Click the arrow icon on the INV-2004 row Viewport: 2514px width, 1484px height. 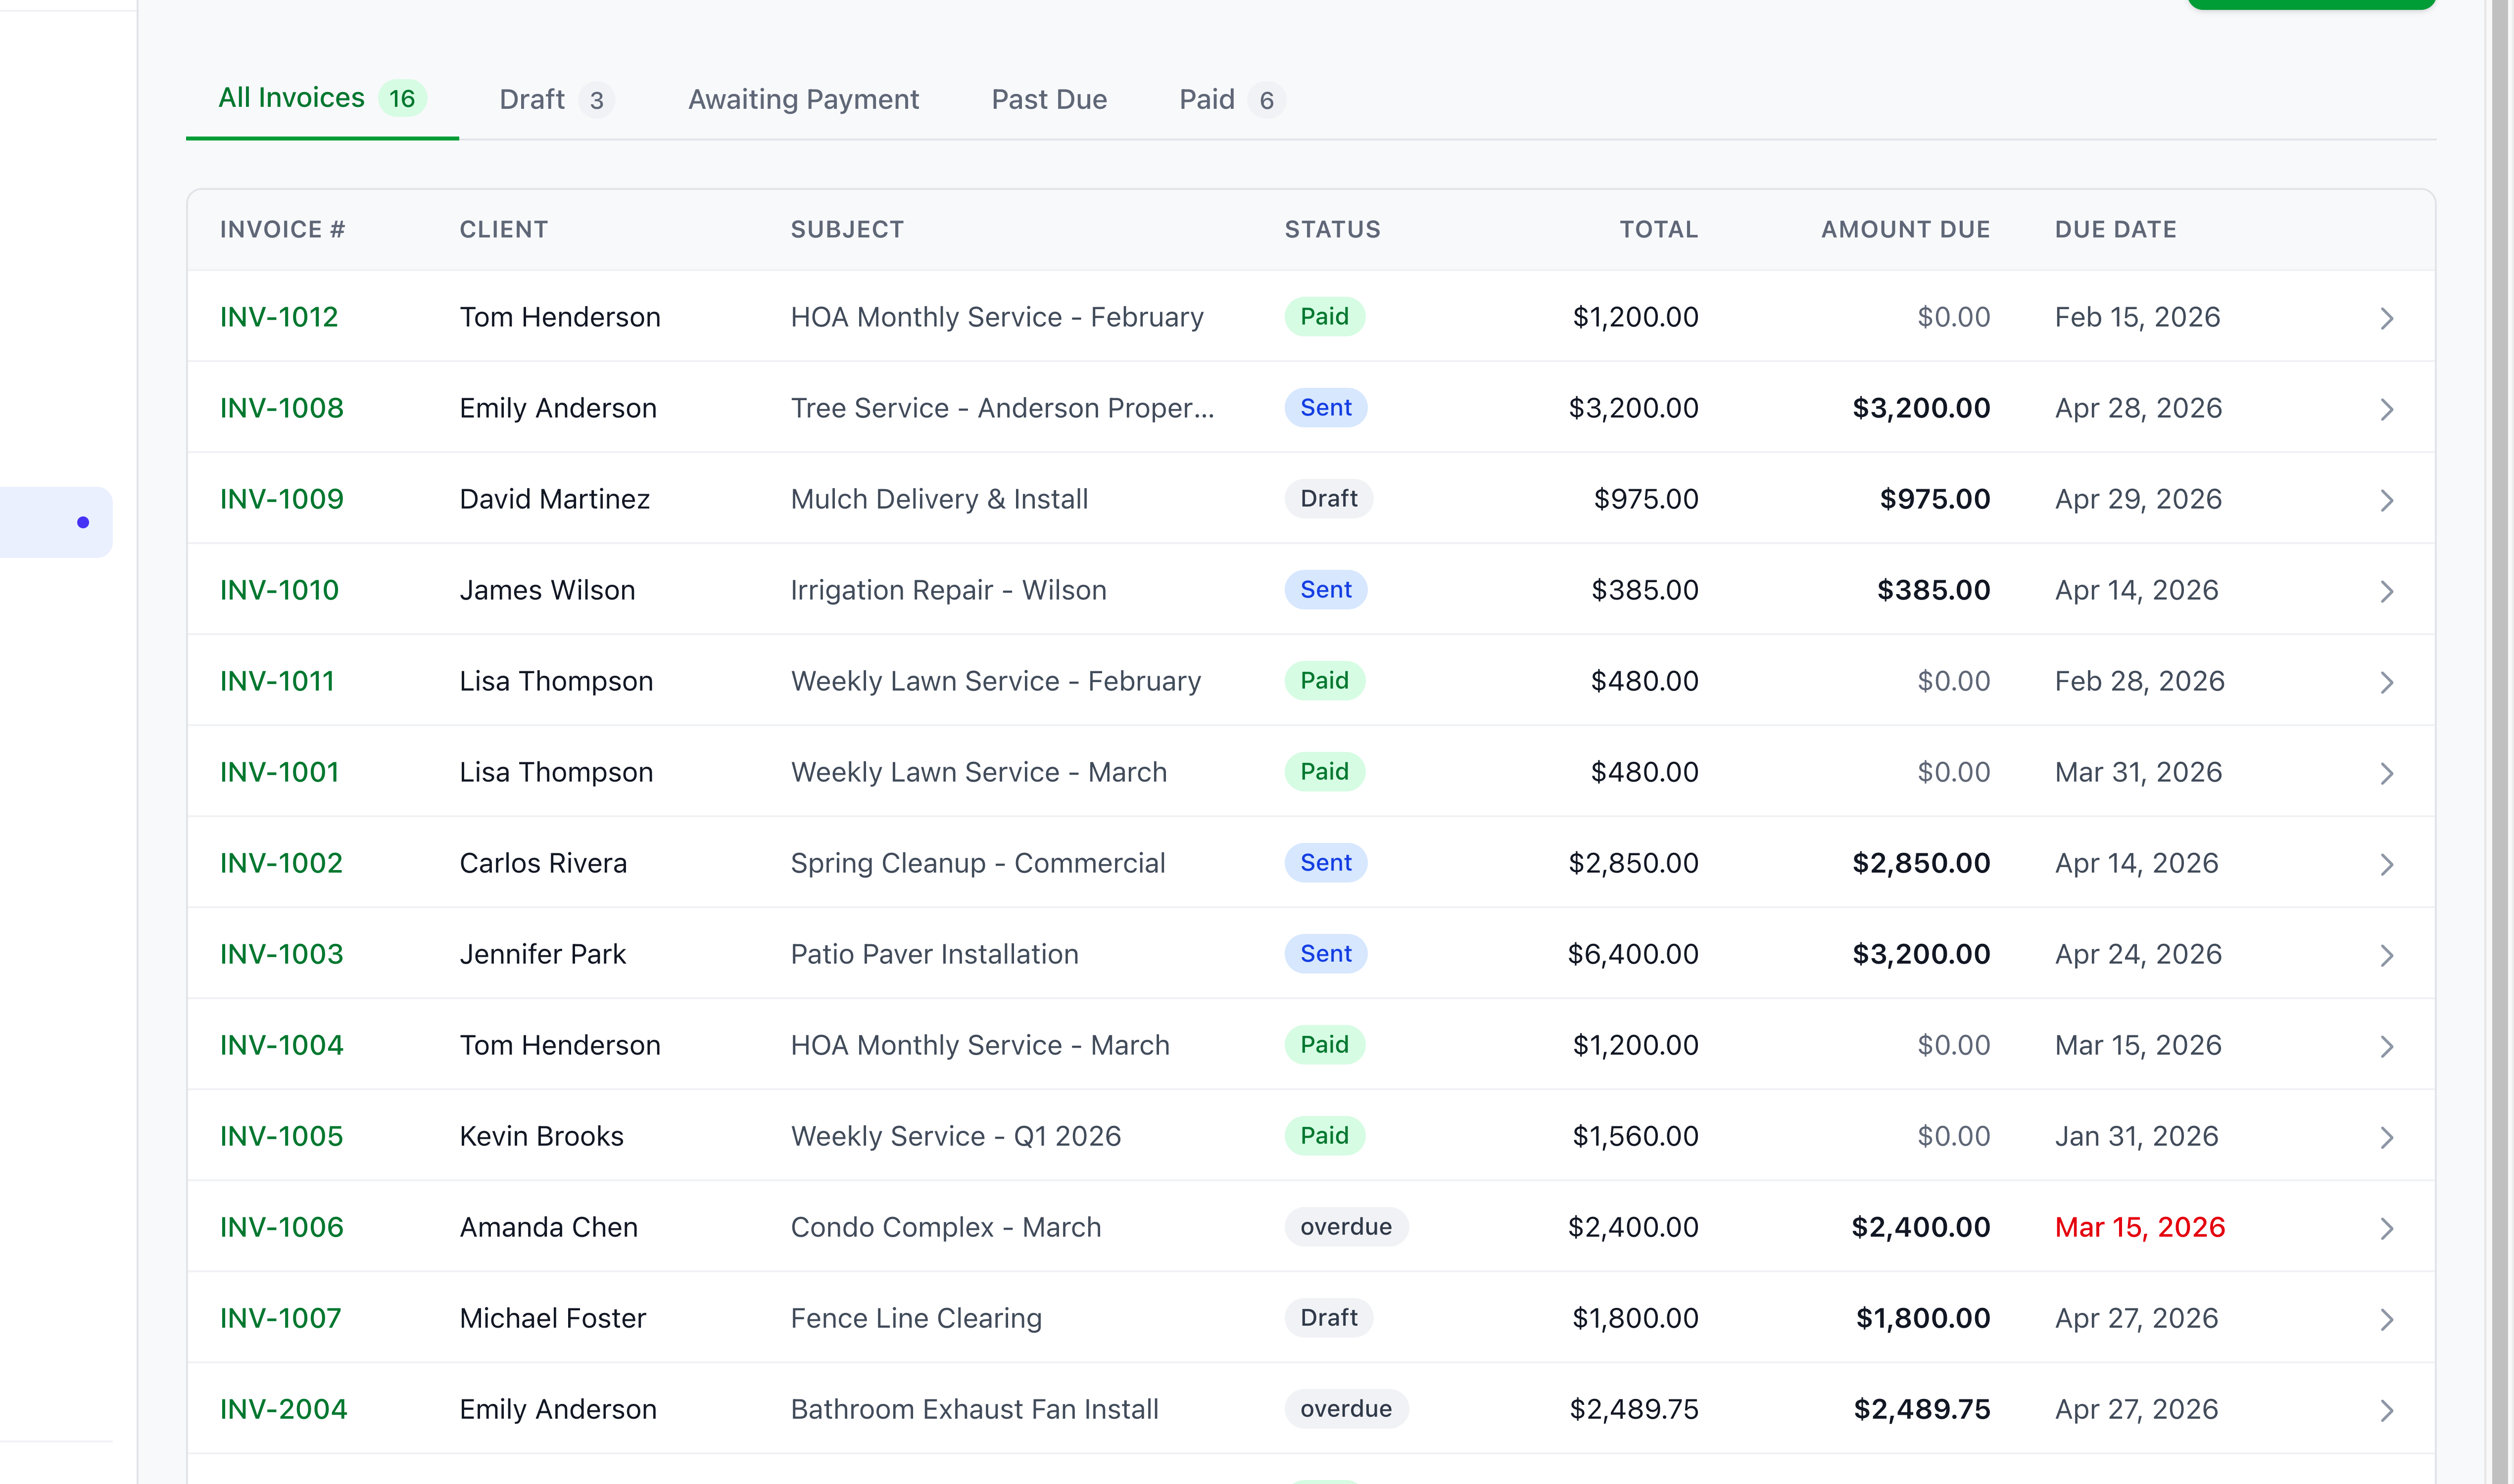tap(2388, 1410)
